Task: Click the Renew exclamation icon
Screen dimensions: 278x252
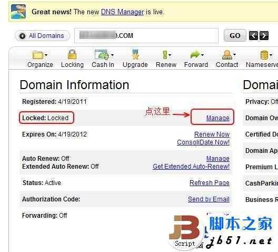Action: [165, 55]
